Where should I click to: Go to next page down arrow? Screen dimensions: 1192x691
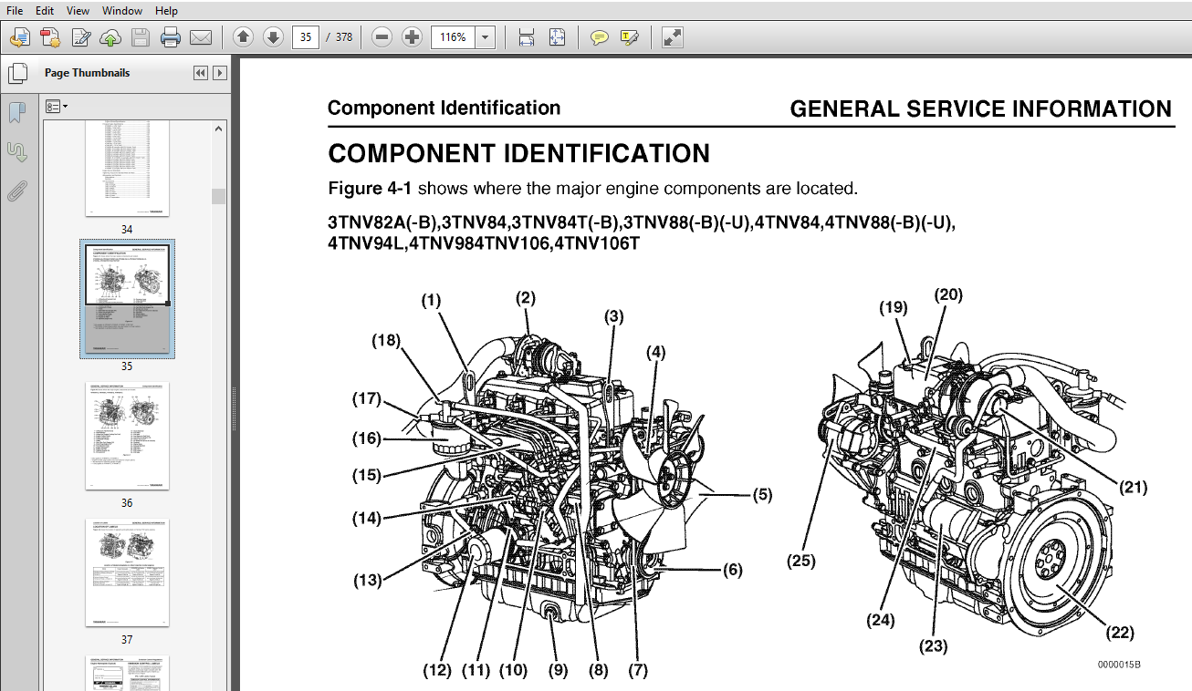pyautogui.click(x=273, y=37)
